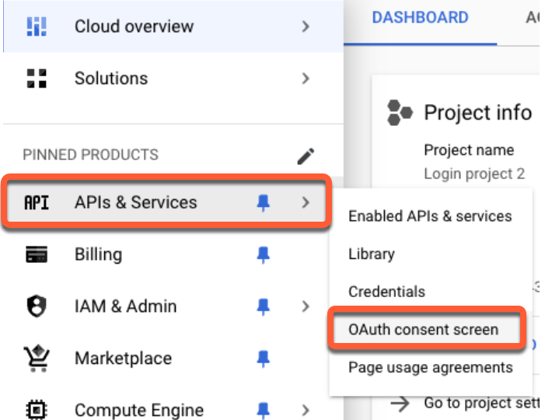
Task: Unpin APIs & Services from pinned products
Action: pos(264,203)
